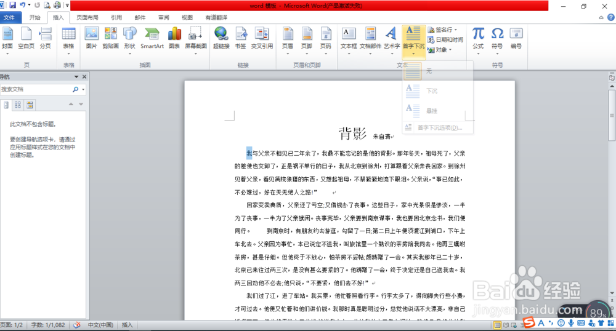Choose In Margin (悬挂) drop cap option
The image size is (616, 331).
click(x=437, y=111)
